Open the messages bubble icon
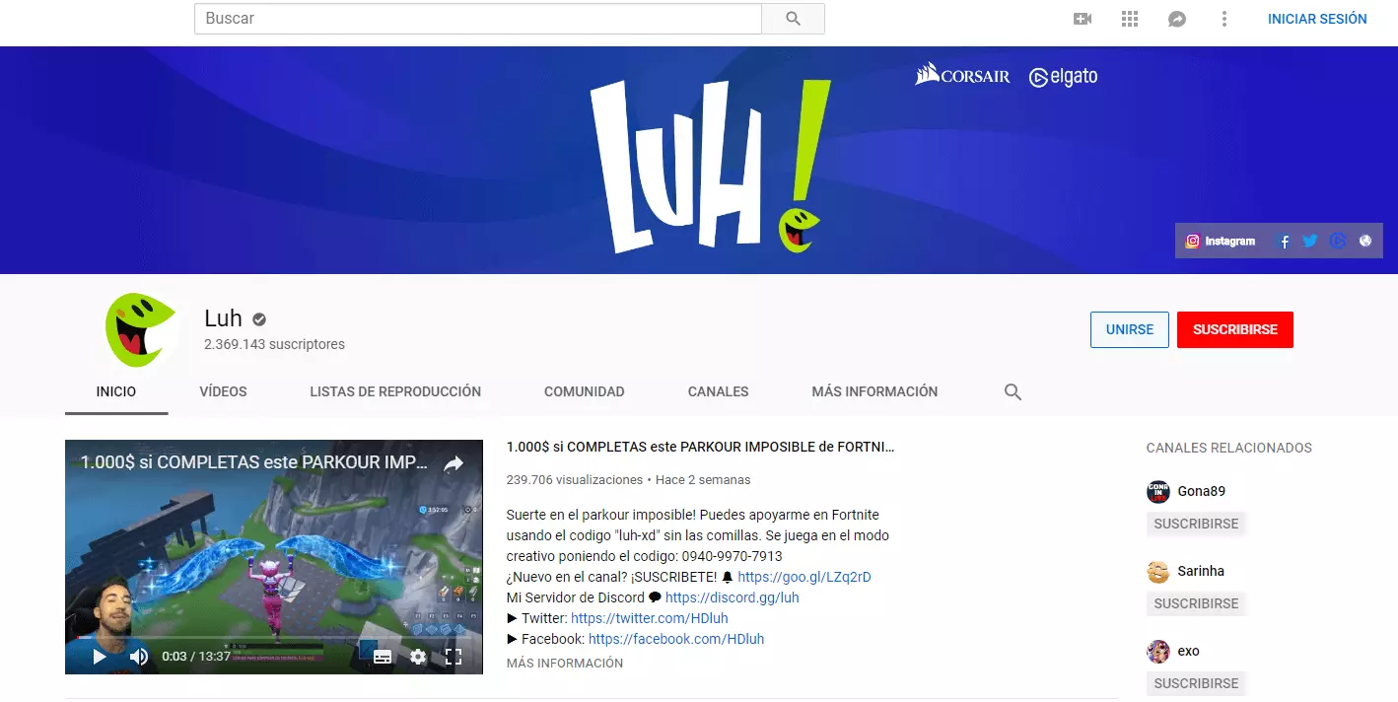This screenshot has width=1398, height=702. [x=1177, y=19]
